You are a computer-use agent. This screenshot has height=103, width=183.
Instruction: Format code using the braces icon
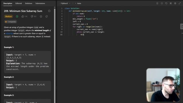tap(162, 3)
